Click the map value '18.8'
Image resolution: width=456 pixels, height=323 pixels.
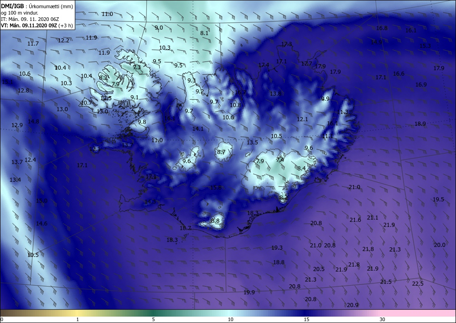pos(279,262)
